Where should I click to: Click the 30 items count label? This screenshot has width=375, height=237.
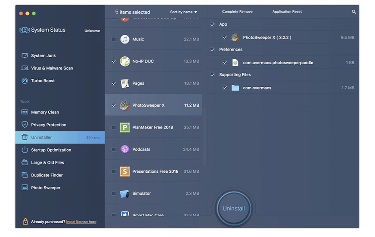[93, 137]
